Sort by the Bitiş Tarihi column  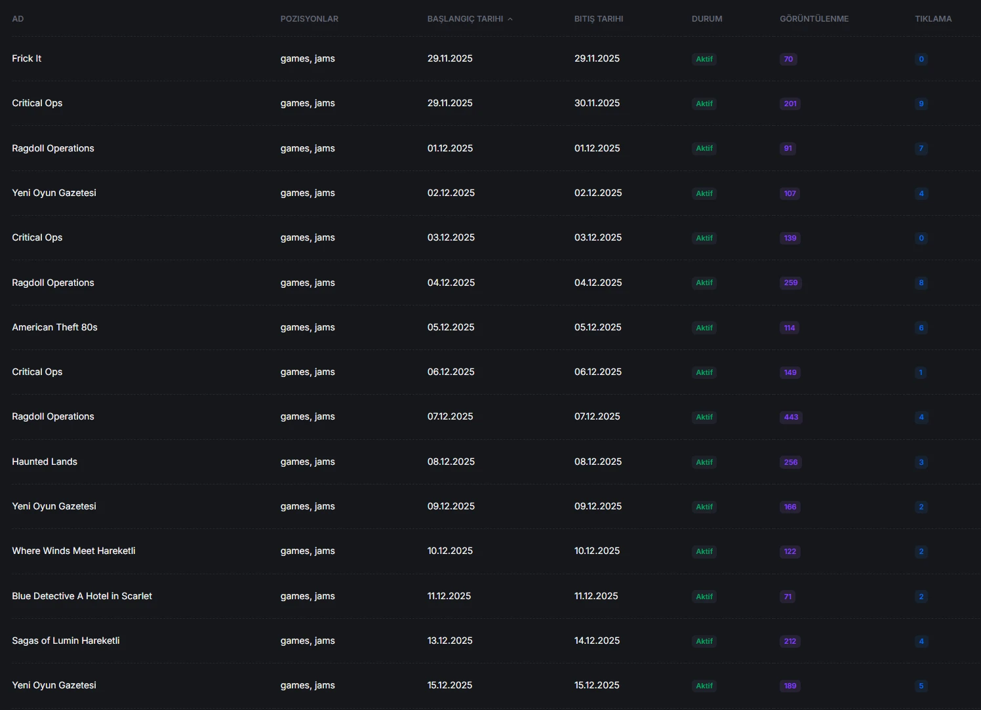click(598, 19)
